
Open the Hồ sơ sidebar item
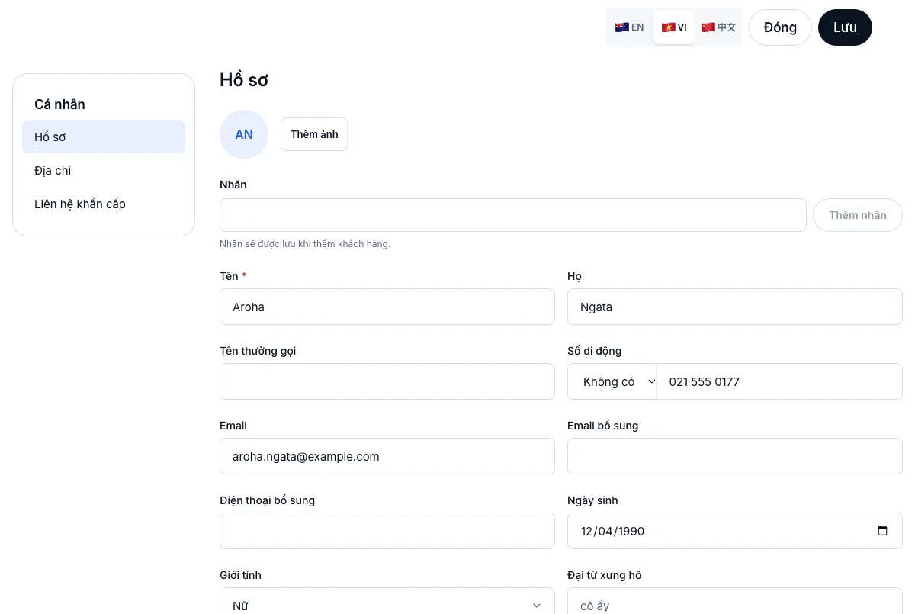point(104,137)
